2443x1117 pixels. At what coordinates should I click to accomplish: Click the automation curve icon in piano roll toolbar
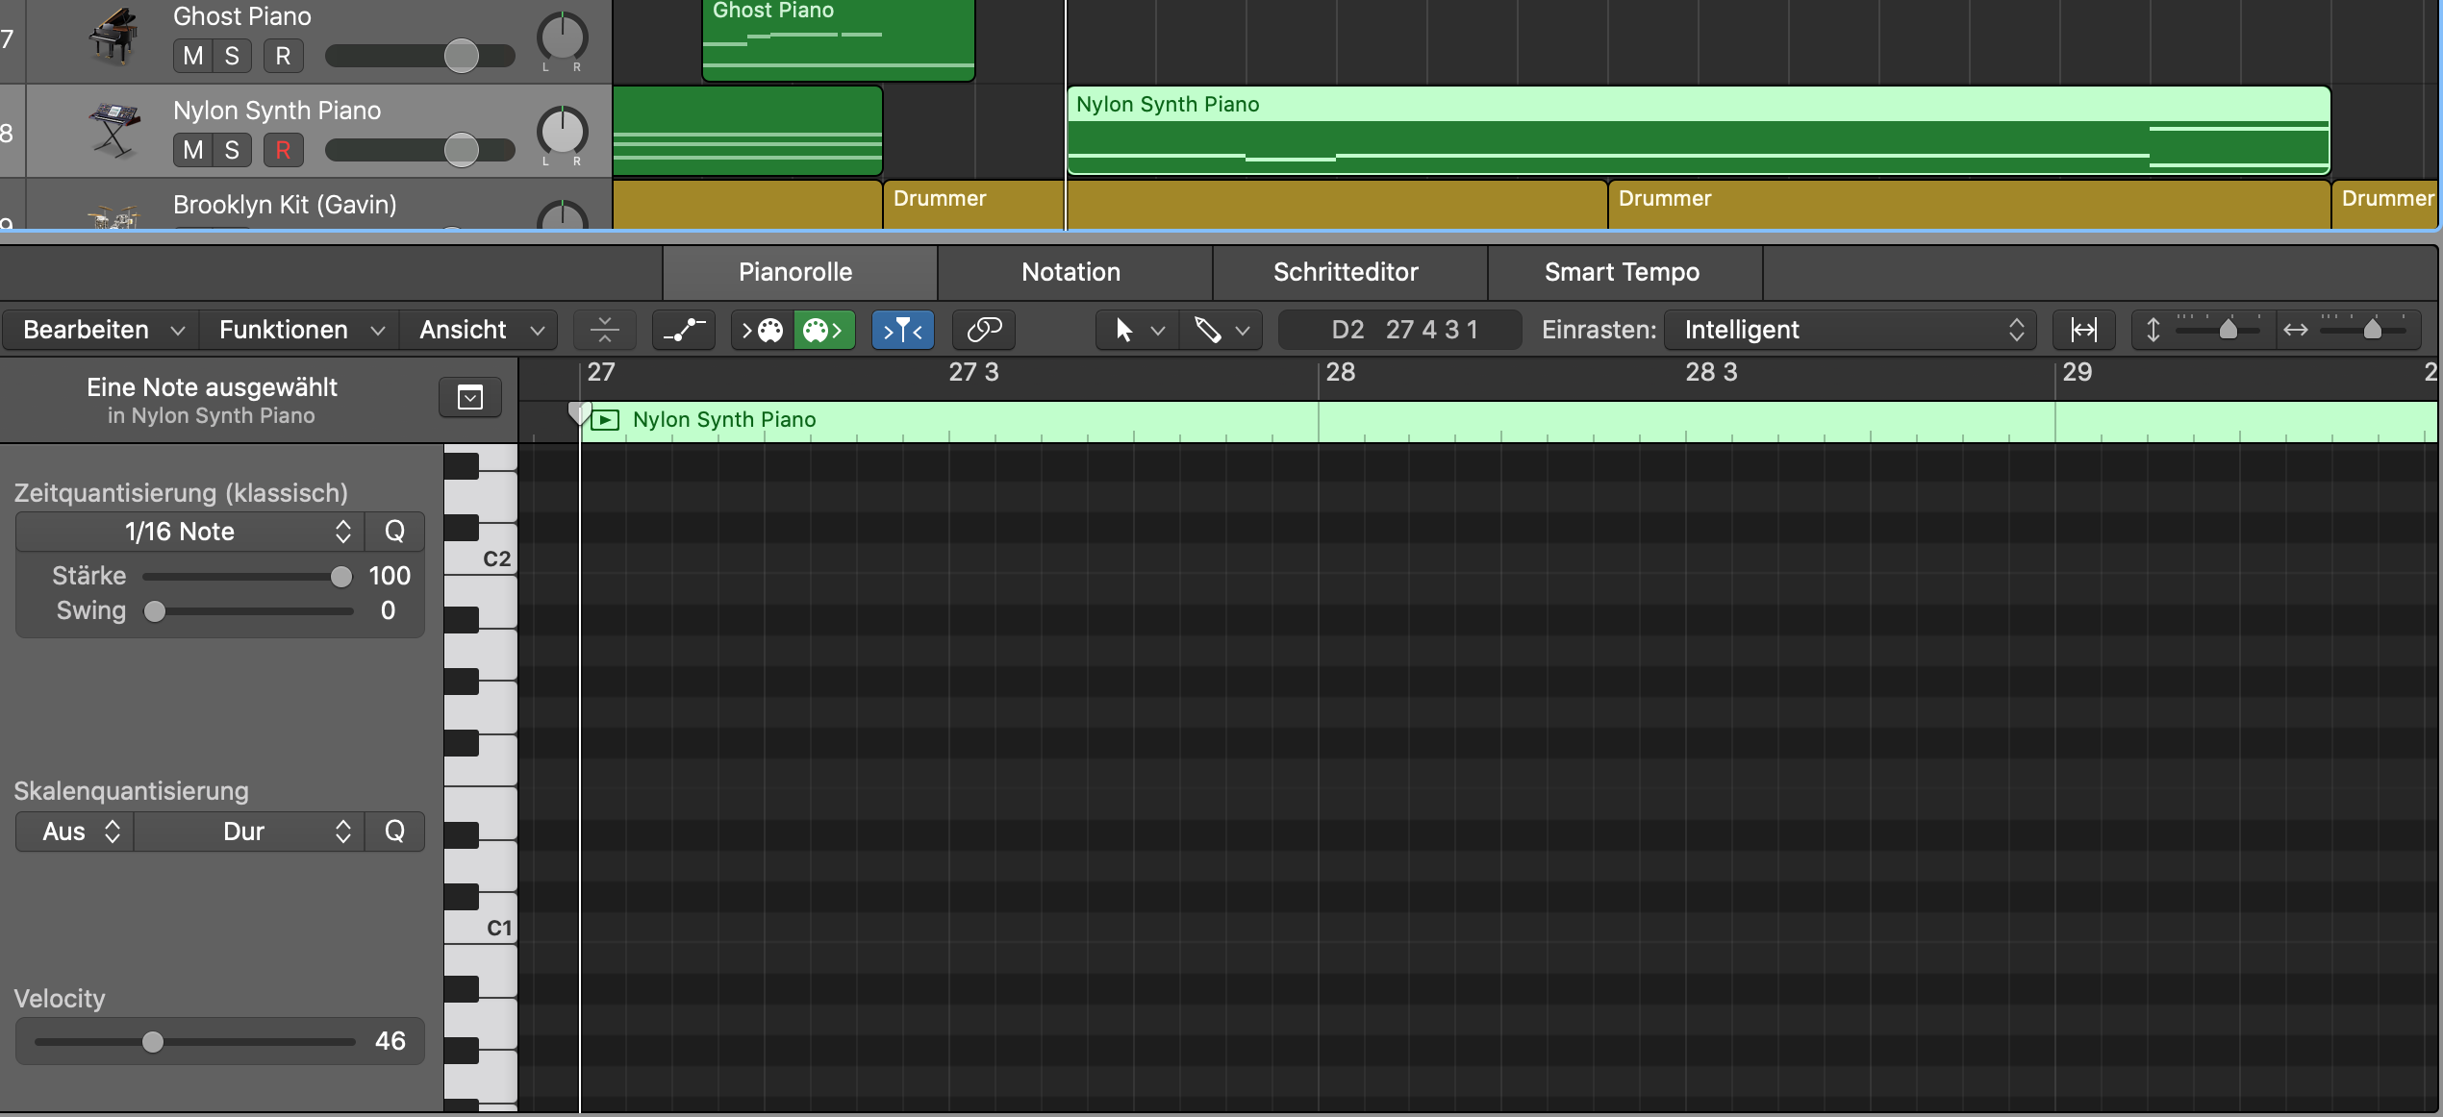pyautogui.click(x=684, y=330)
